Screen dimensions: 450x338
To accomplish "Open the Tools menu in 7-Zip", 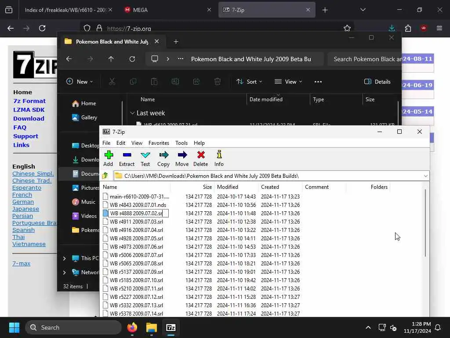I will click(181, 143).
